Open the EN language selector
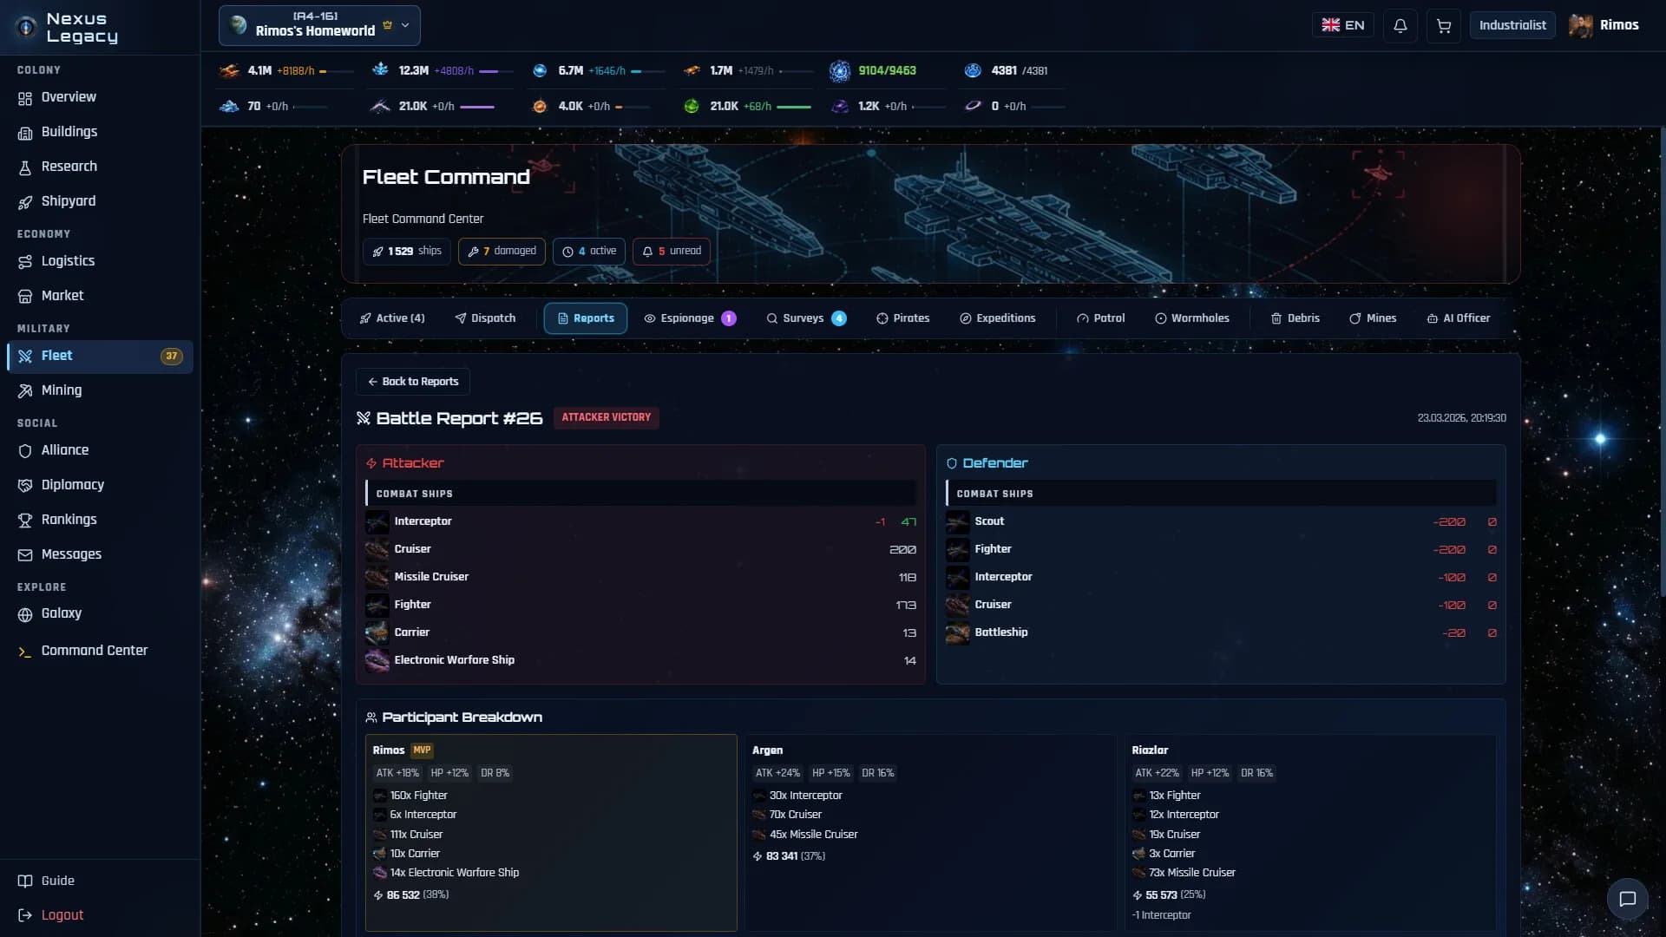The image size is (1666, 937). pos(1342,25)
